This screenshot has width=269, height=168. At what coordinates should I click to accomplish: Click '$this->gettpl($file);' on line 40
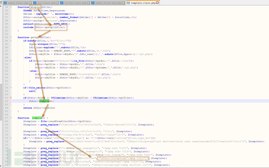(50, 27)
